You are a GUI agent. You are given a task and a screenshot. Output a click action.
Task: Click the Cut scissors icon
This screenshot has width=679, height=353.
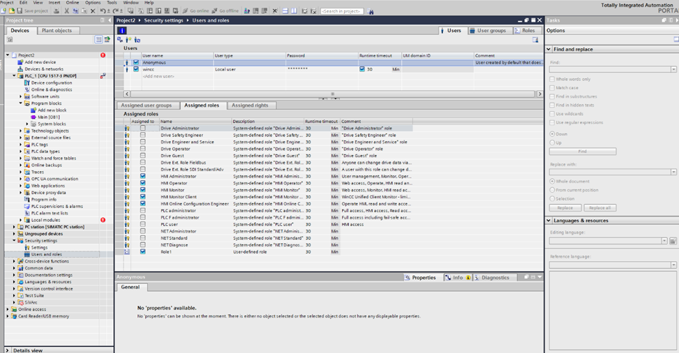67,11
